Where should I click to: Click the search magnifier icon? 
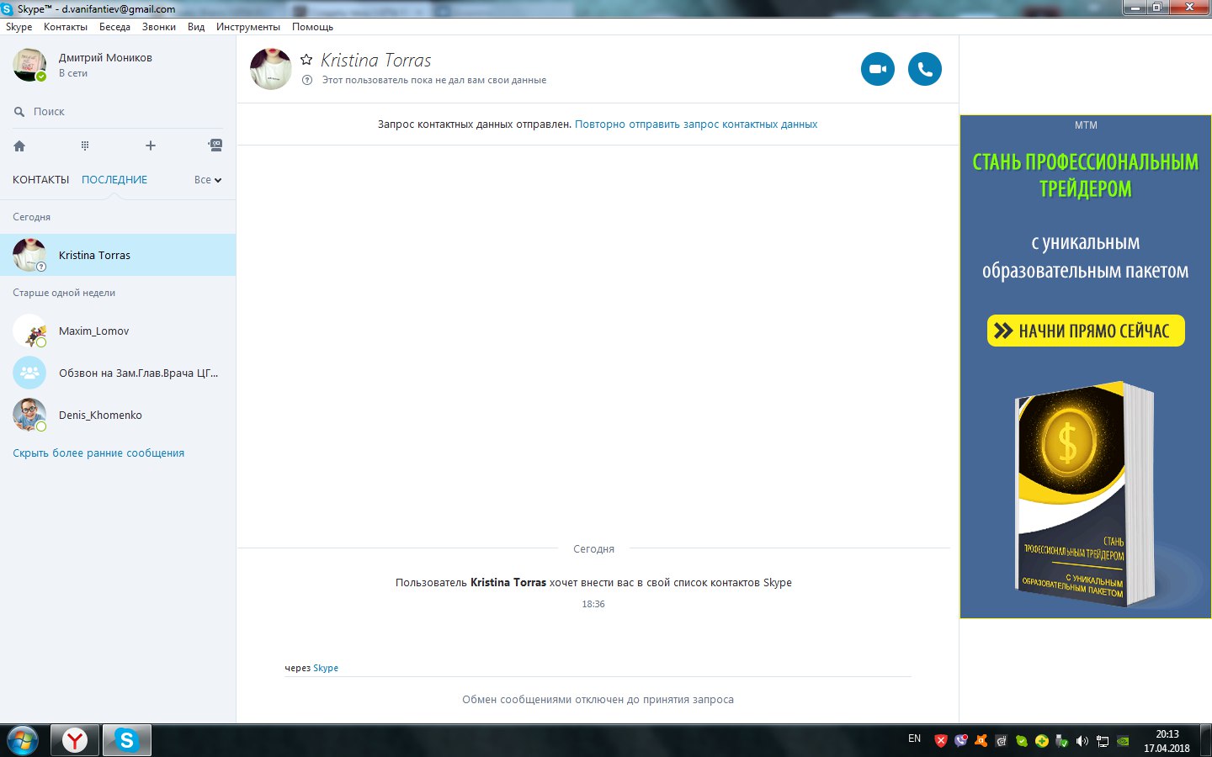19,111
